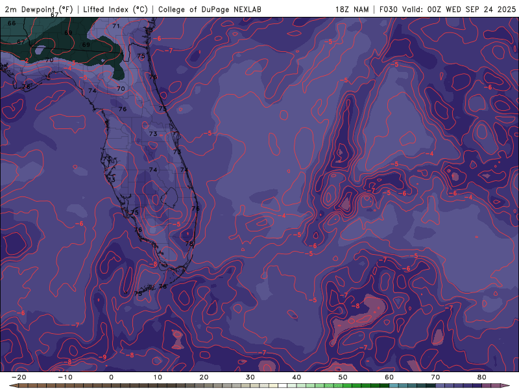The width and height of the screenshot is (519, 389).
Task: Click the 'College of DuPage NEXLAB' text
Action: point(210,10)
